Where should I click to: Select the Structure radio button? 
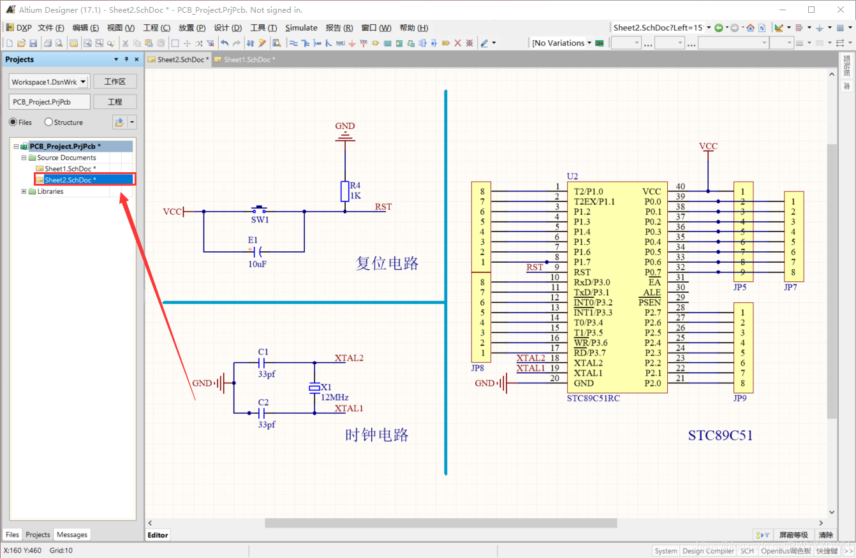tap(48, 122)
